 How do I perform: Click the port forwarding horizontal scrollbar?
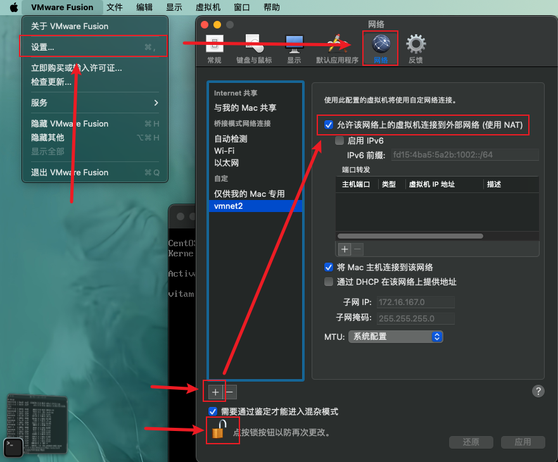[x=410, y=236]
